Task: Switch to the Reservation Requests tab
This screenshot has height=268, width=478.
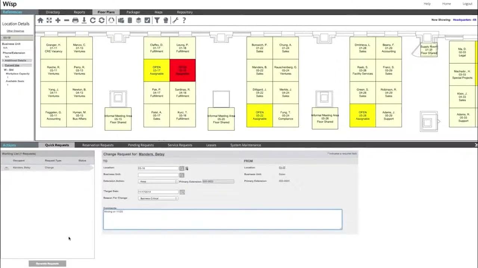Action: pos(98,145)
